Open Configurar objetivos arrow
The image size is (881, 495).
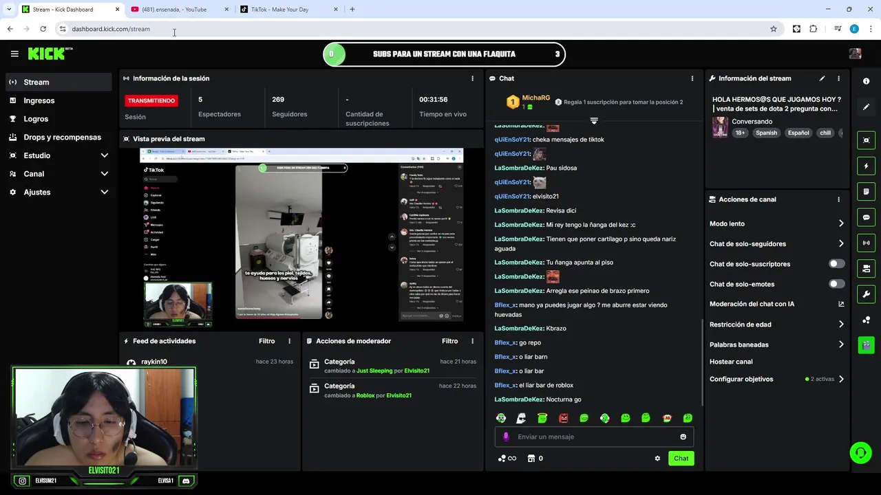841,379
